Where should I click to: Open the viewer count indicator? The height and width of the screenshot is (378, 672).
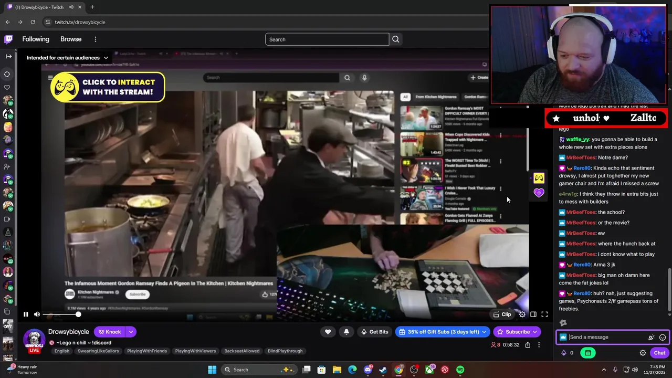tap(495, 345)
